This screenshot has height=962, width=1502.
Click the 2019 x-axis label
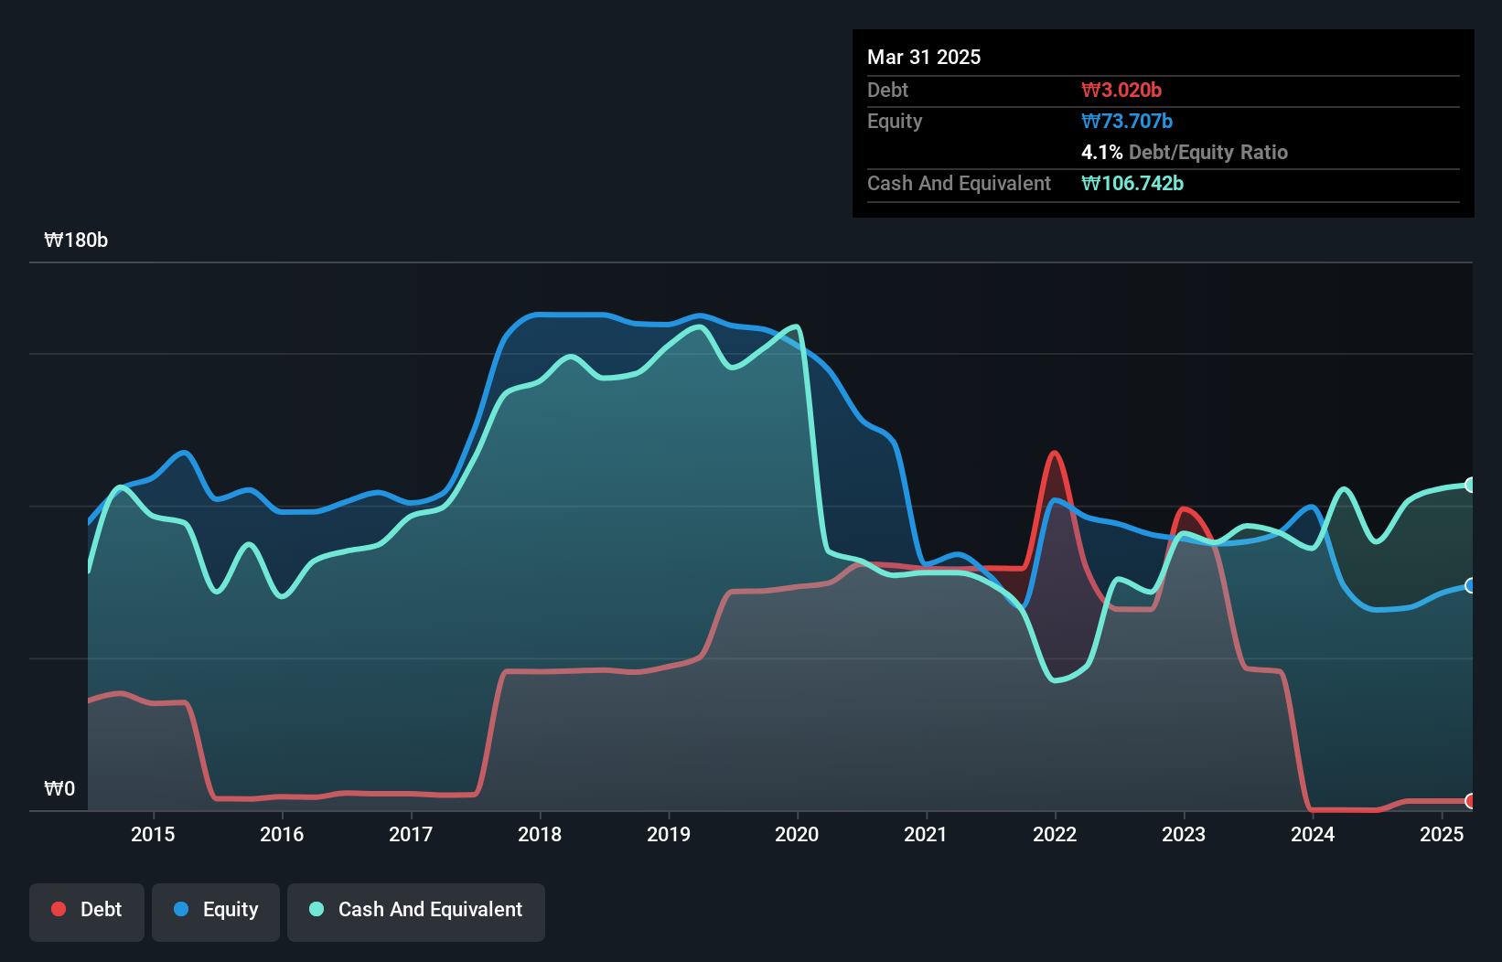[669, 834]
